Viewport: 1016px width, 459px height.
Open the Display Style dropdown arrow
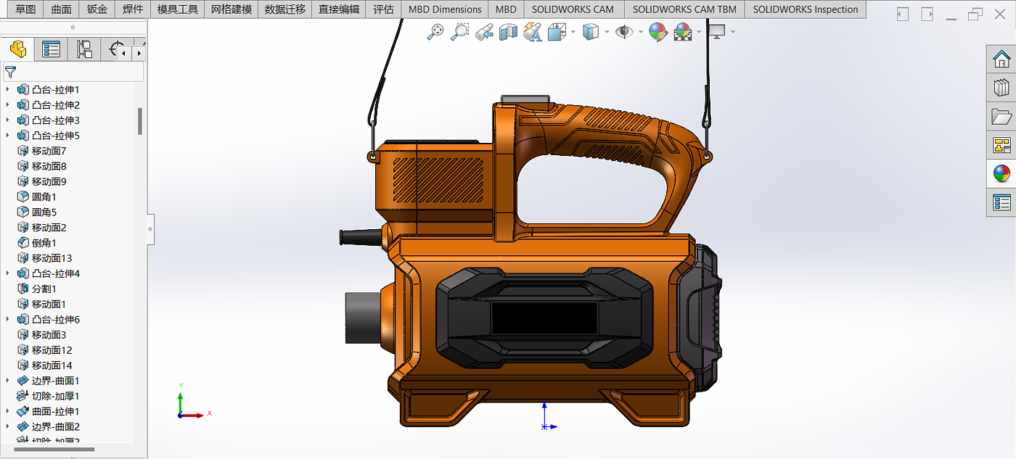607,32
